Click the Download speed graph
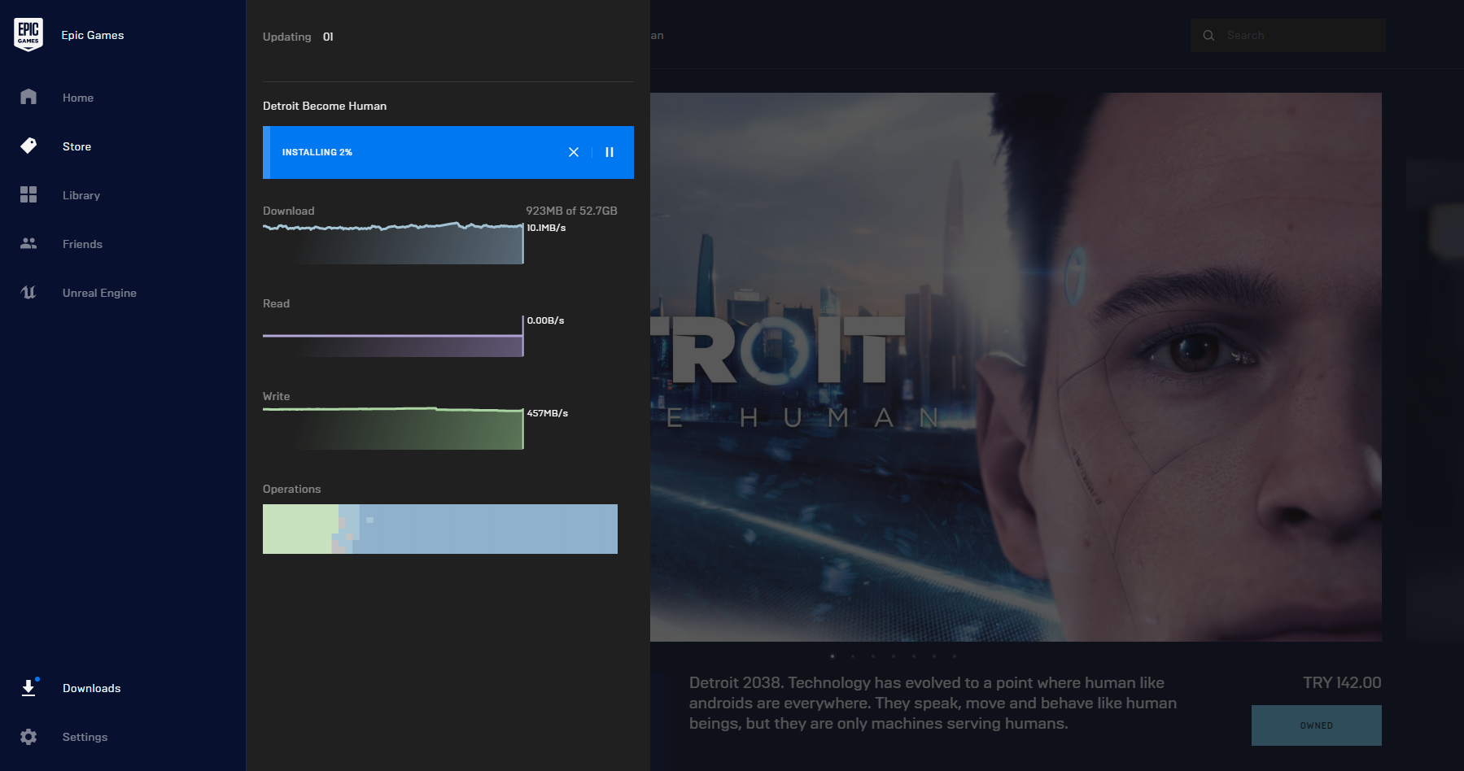 392,244
